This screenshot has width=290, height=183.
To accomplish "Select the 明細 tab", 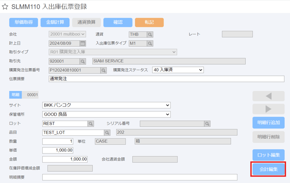I will (16, 95).
